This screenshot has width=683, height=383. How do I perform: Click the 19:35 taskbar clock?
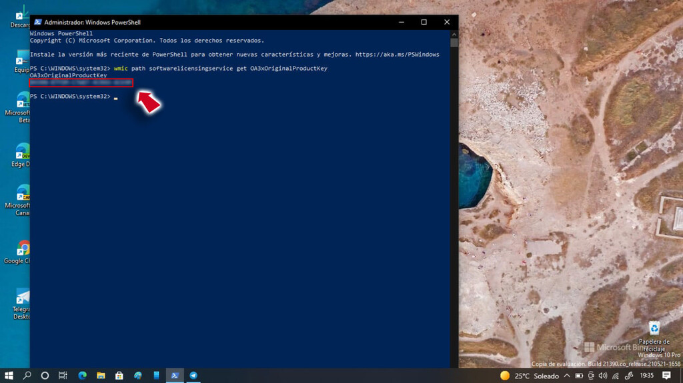coord(646,376)
